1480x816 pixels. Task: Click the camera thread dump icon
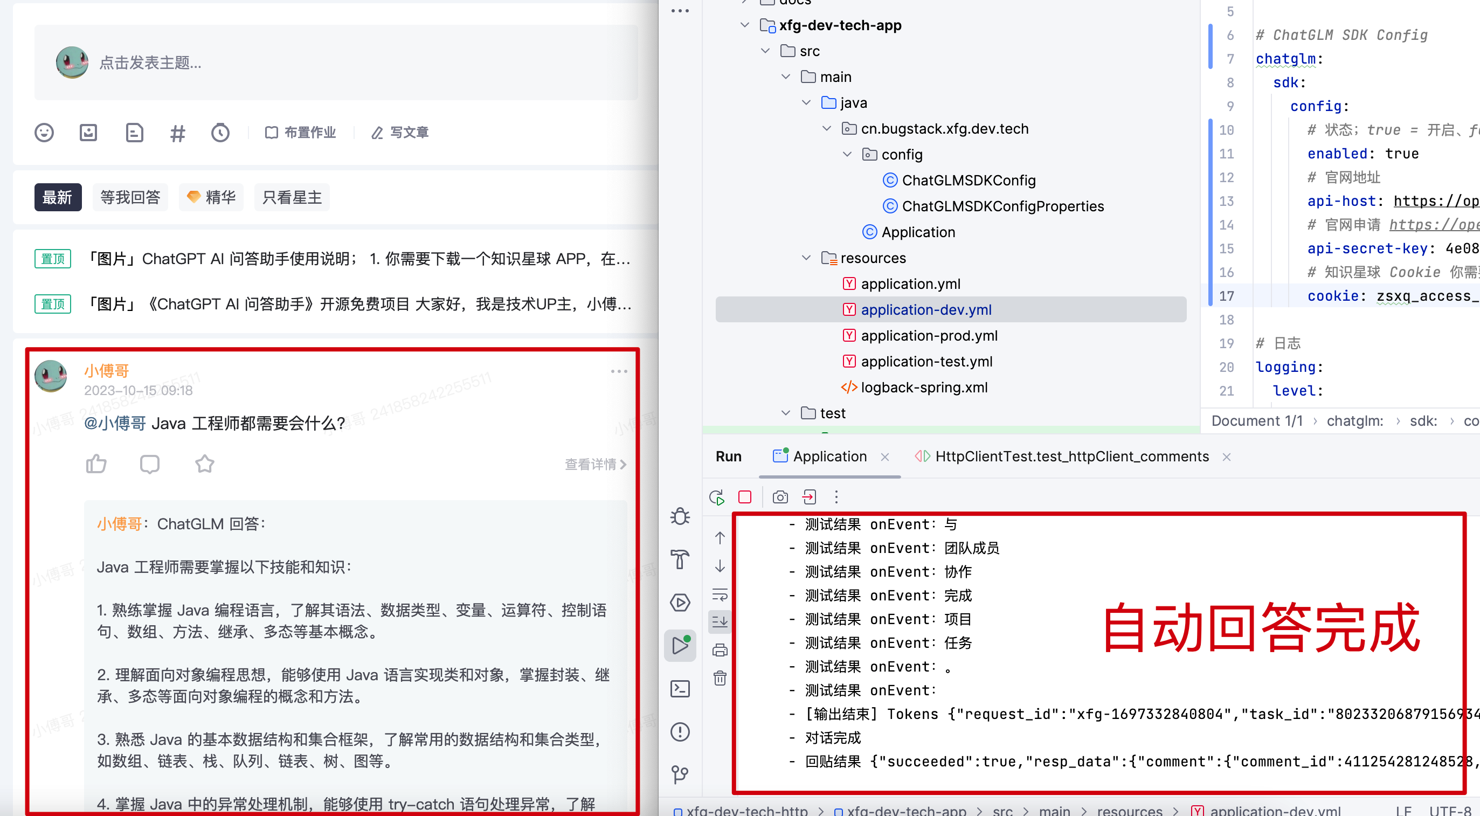[780, 497]
